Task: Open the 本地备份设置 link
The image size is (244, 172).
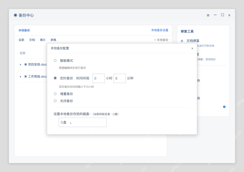Action: pyautogui.click(x=160, y=30)
